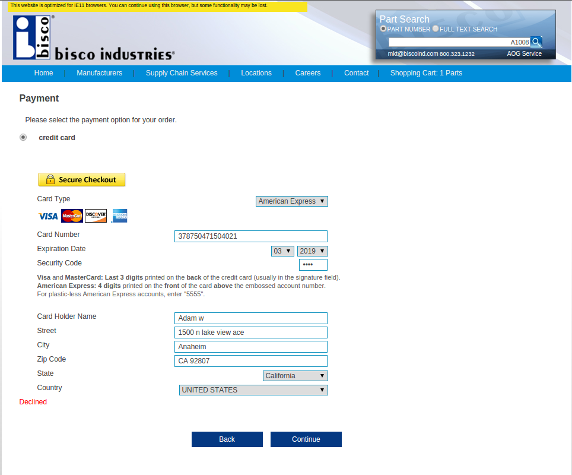Select the credit card payment radio
This screenshot has width=572, height=475.
23,137
